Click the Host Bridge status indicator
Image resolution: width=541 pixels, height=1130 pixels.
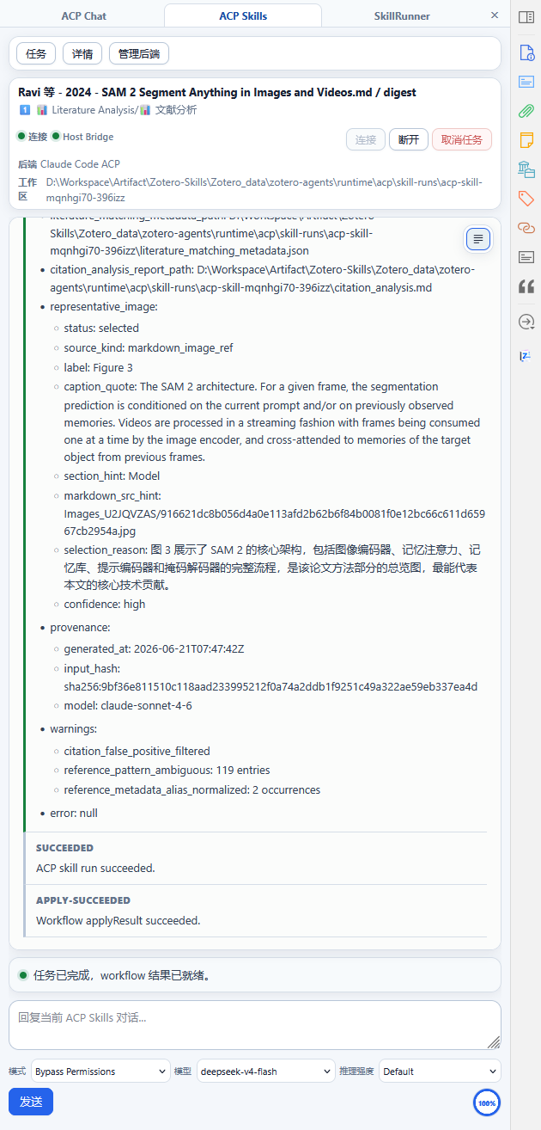pos(82,137)
